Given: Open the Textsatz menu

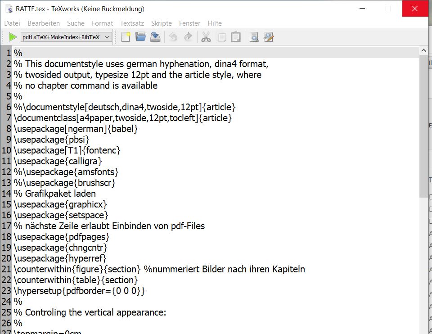Looking at the screenshot, I should [x=132, y=23].
